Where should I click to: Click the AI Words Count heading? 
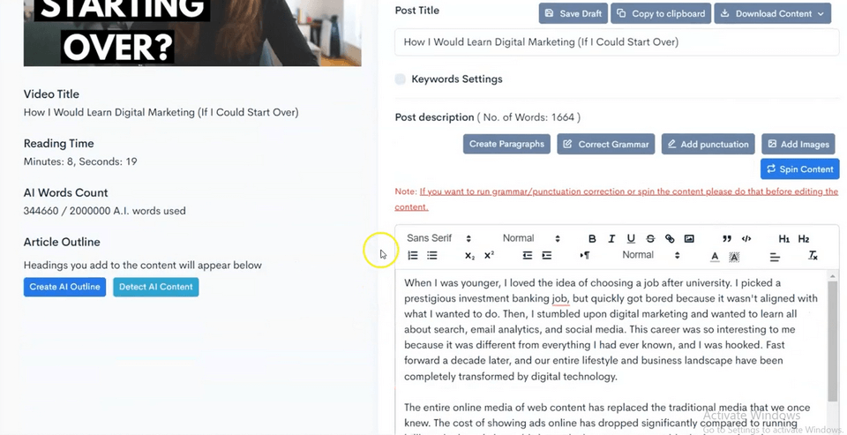tap(65, 193)
